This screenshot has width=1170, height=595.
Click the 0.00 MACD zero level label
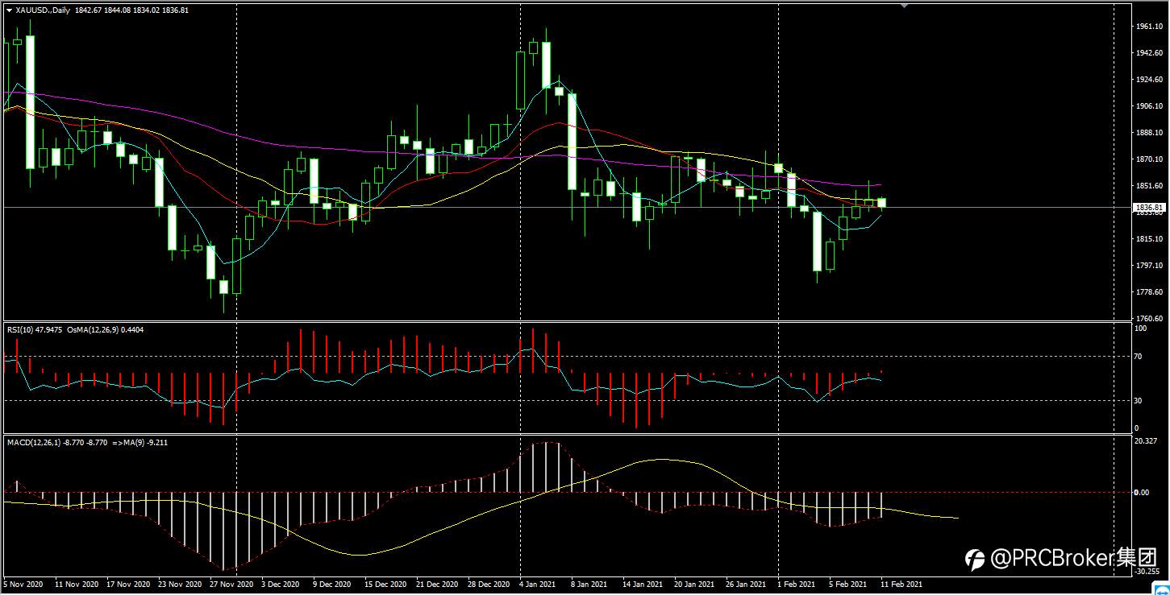(1142, 492)
